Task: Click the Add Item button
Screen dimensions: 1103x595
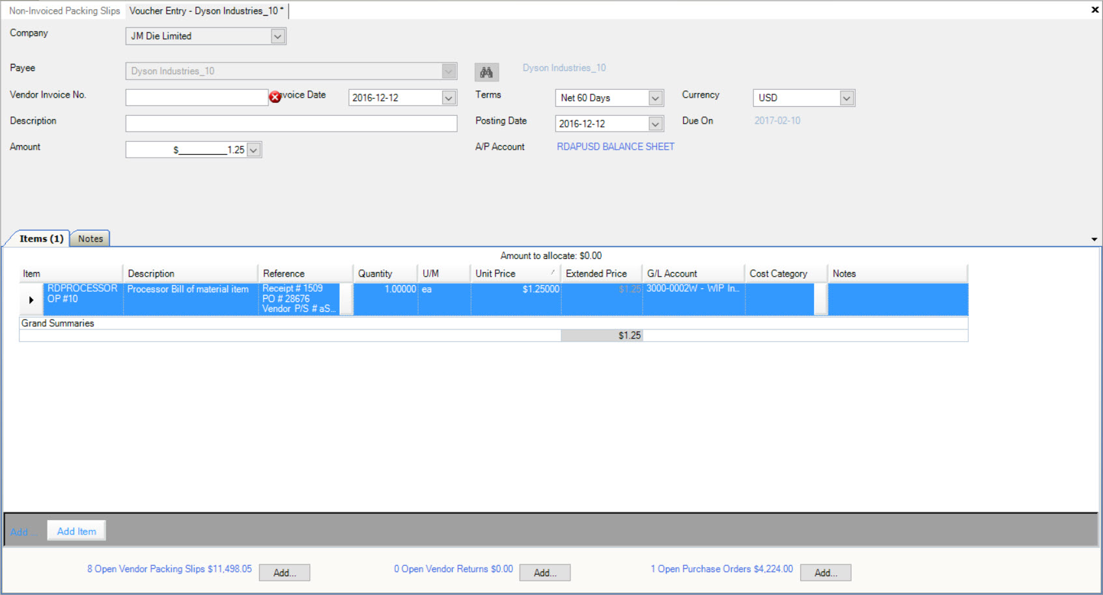Action: point(77,531)
